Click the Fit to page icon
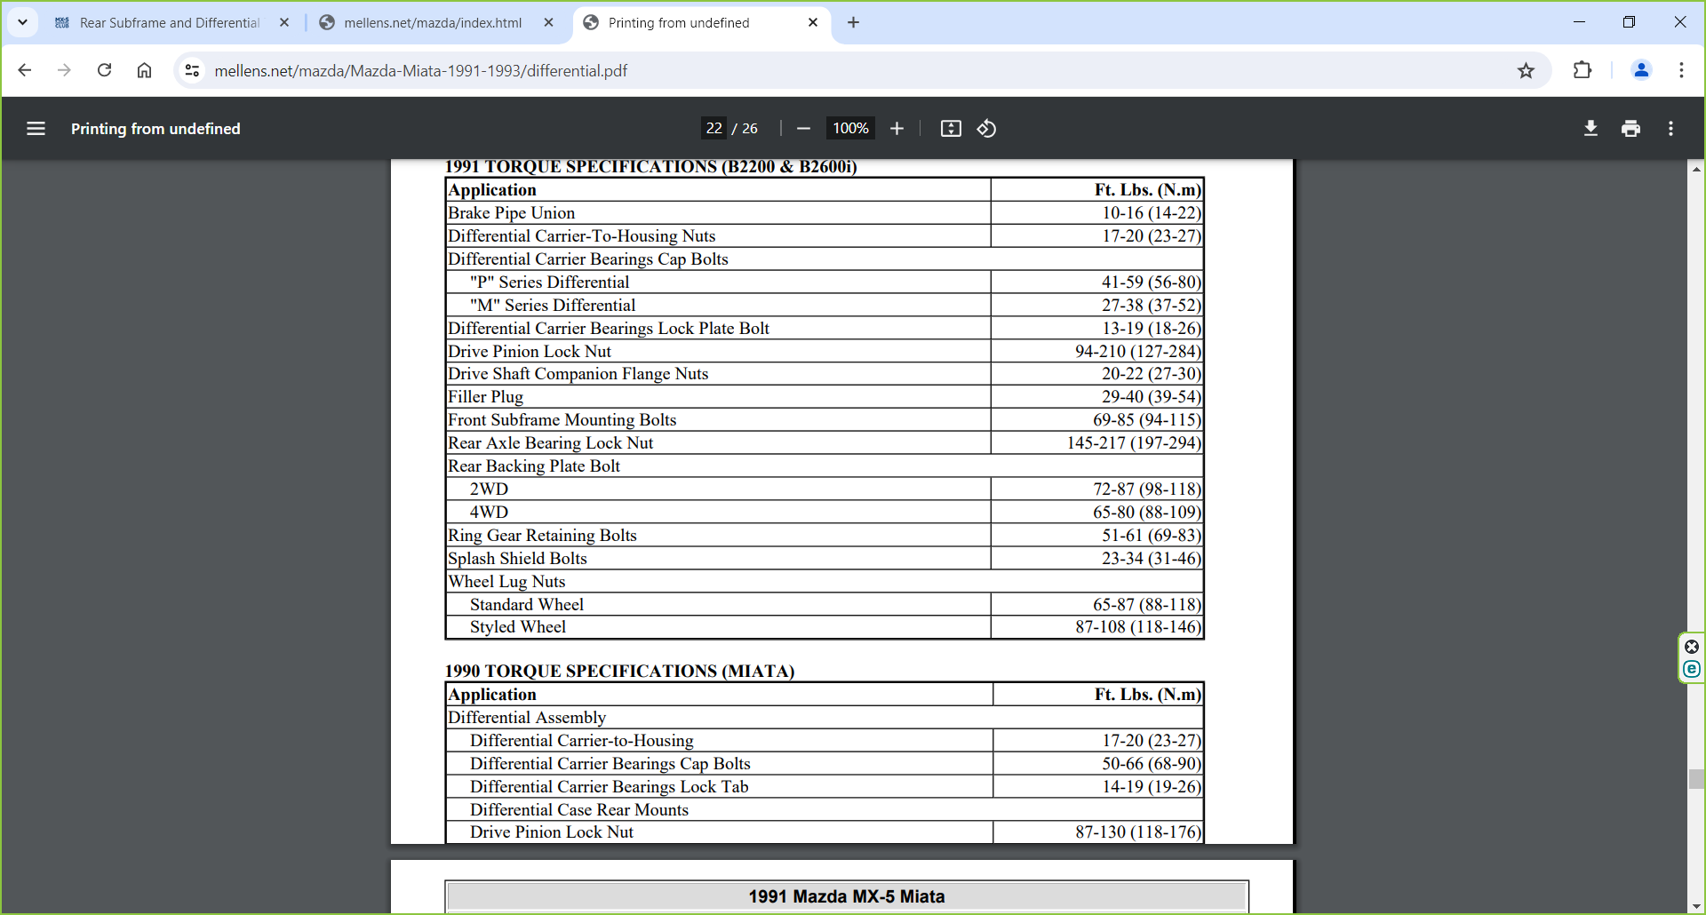The height and width of the screenshot is (915, 1706). tap(951, 129)
